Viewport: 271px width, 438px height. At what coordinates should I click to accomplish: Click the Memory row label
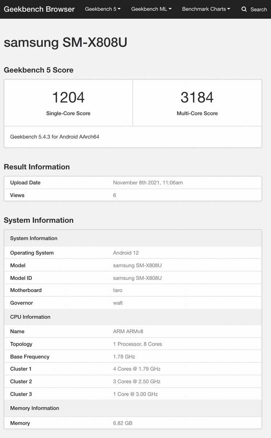[20, 423]
